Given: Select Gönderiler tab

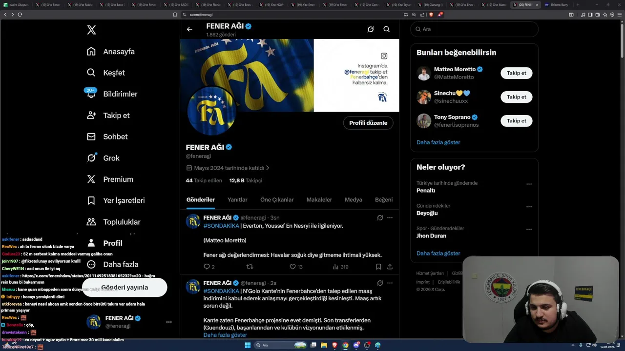Looking at the screenshot, I should pyautogui.click(x=201, y=199).
